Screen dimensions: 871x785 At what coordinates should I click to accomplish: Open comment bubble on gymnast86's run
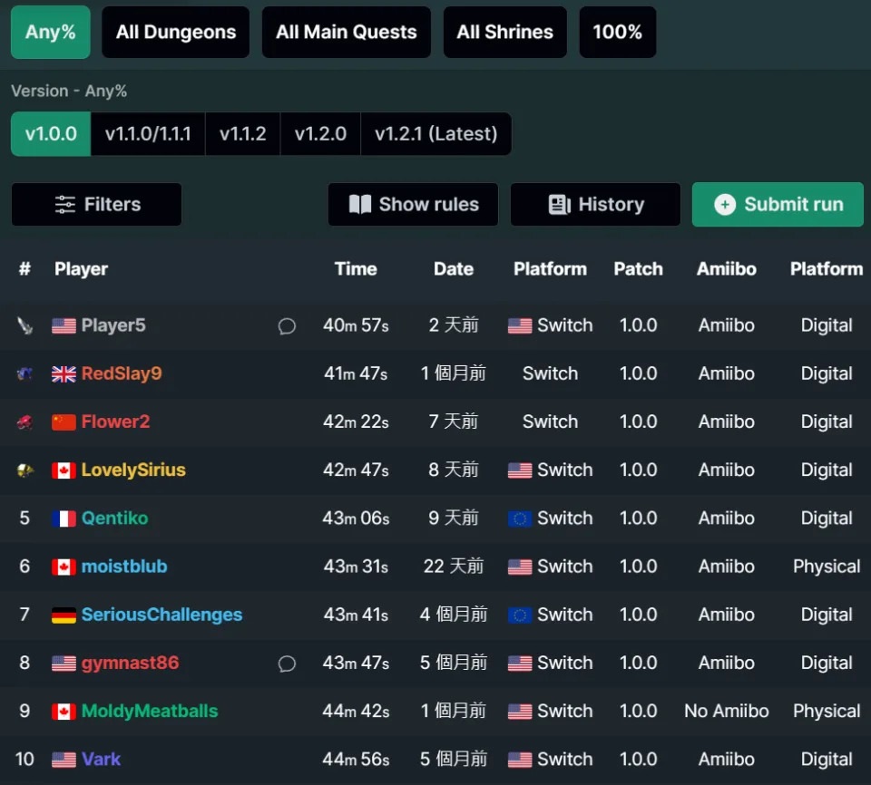[287, 664]
